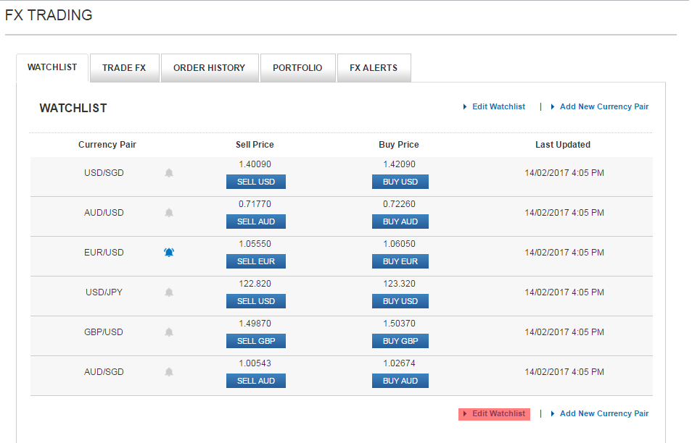The width and height of the screenshot is (692, 443).
Task: Open the Trade FX tab
Action: 124,68
